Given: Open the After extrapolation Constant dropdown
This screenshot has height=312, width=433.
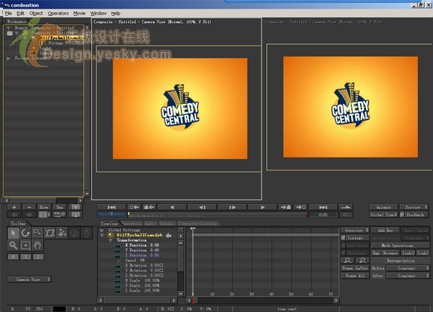Looking at the screenshot, I should (x=408, y=275).
